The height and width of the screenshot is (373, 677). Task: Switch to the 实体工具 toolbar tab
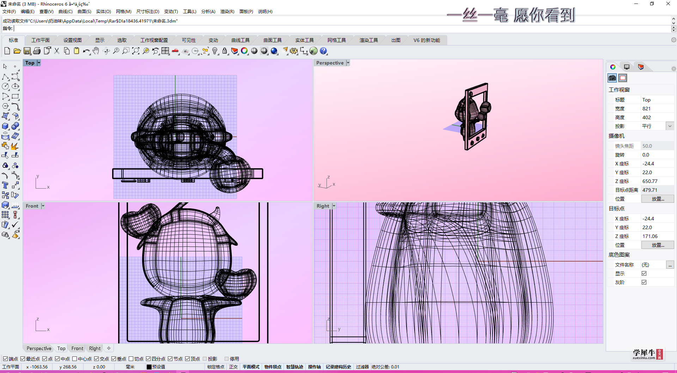click(305, 40)
